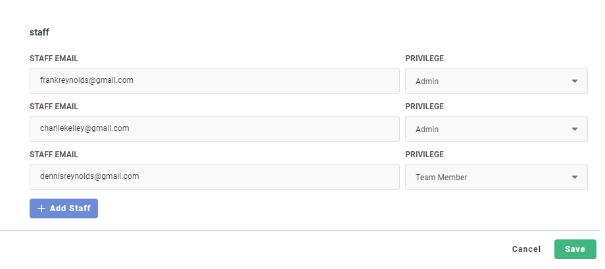Cancel the staff changes
The image size is (605, 269).
pyautogui.click(x=526, y=249)
